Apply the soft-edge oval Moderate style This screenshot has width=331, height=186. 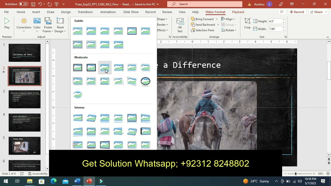78,95
